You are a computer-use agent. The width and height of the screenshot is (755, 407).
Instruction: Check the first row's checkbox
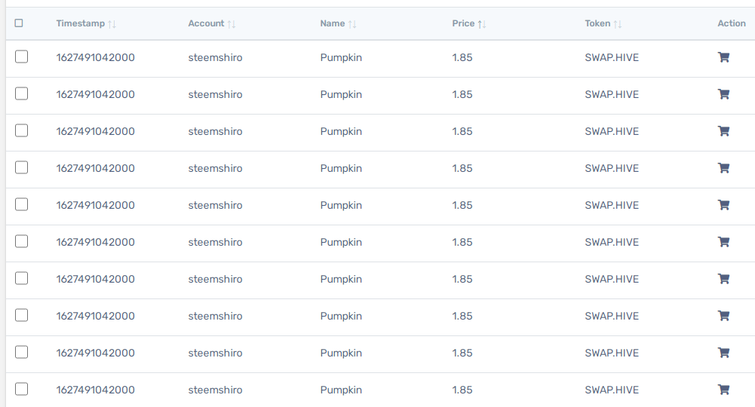click(x=21, y=57)
